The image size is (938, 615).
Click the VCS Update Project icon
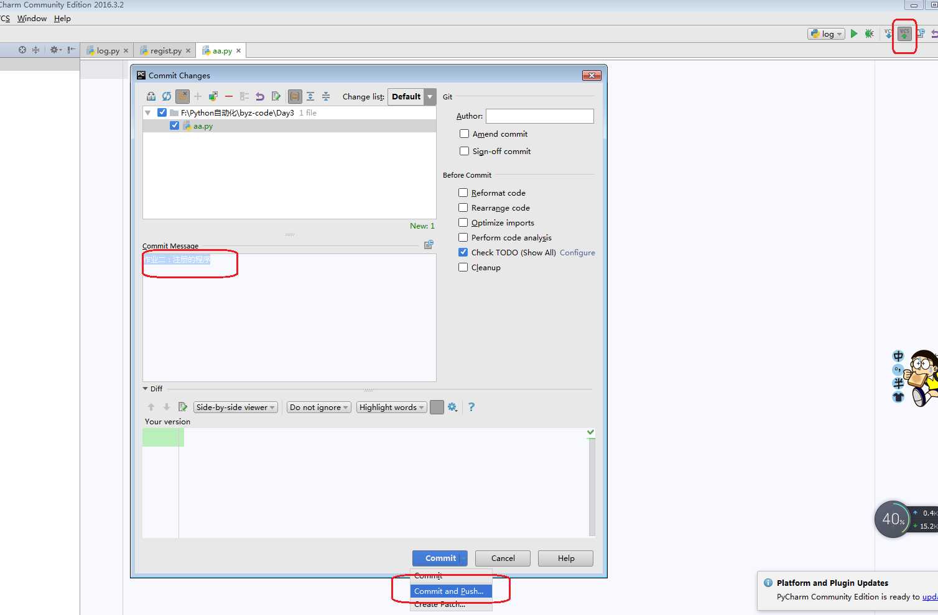pos(888,34)
